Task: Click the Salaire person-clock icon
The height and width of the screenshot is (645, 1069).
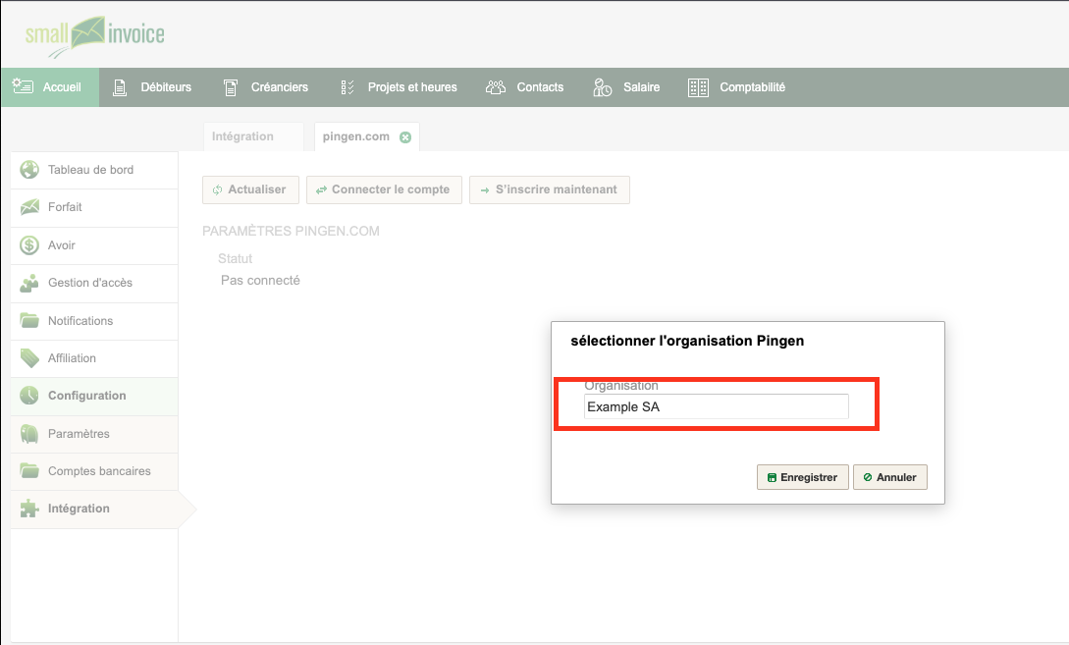Action: (x=602, y=87)
